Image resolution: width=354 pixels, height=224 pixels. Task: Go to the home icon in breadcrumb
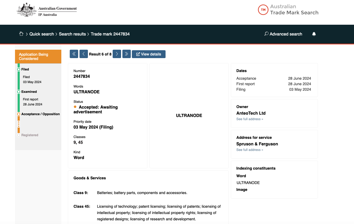[x=21, y=34]
